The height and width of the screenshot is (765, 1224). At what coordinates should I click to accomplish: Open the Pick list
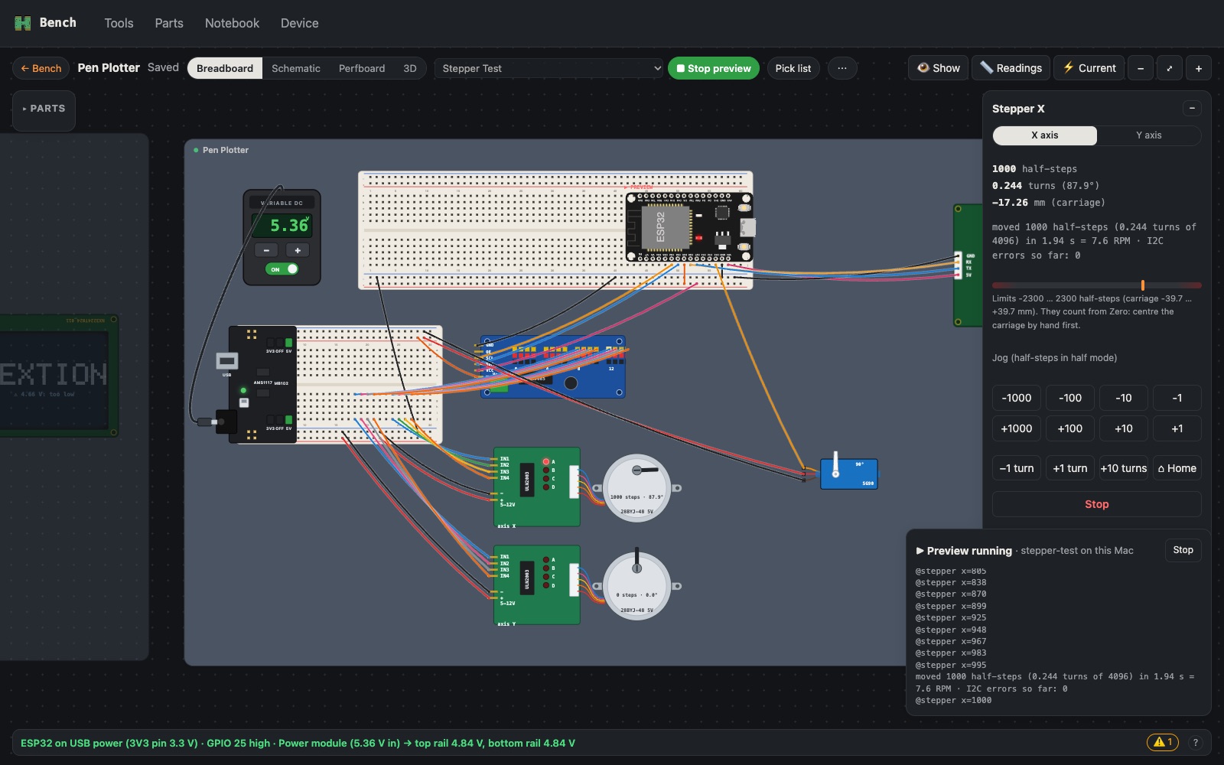point(793,68)
